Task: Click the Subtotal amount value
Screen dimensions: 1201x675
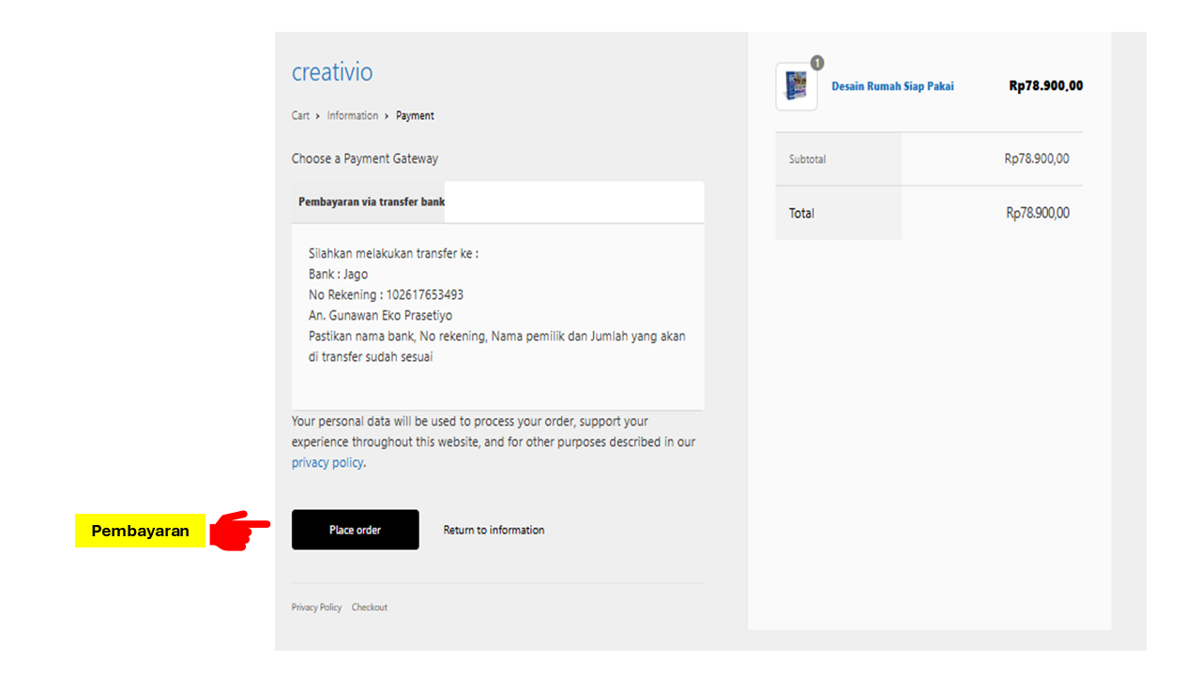Action: 1036,159
